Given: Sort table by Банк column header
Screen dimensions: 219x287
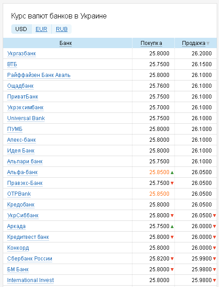Looking at the screenshot, I should (66, 43).
